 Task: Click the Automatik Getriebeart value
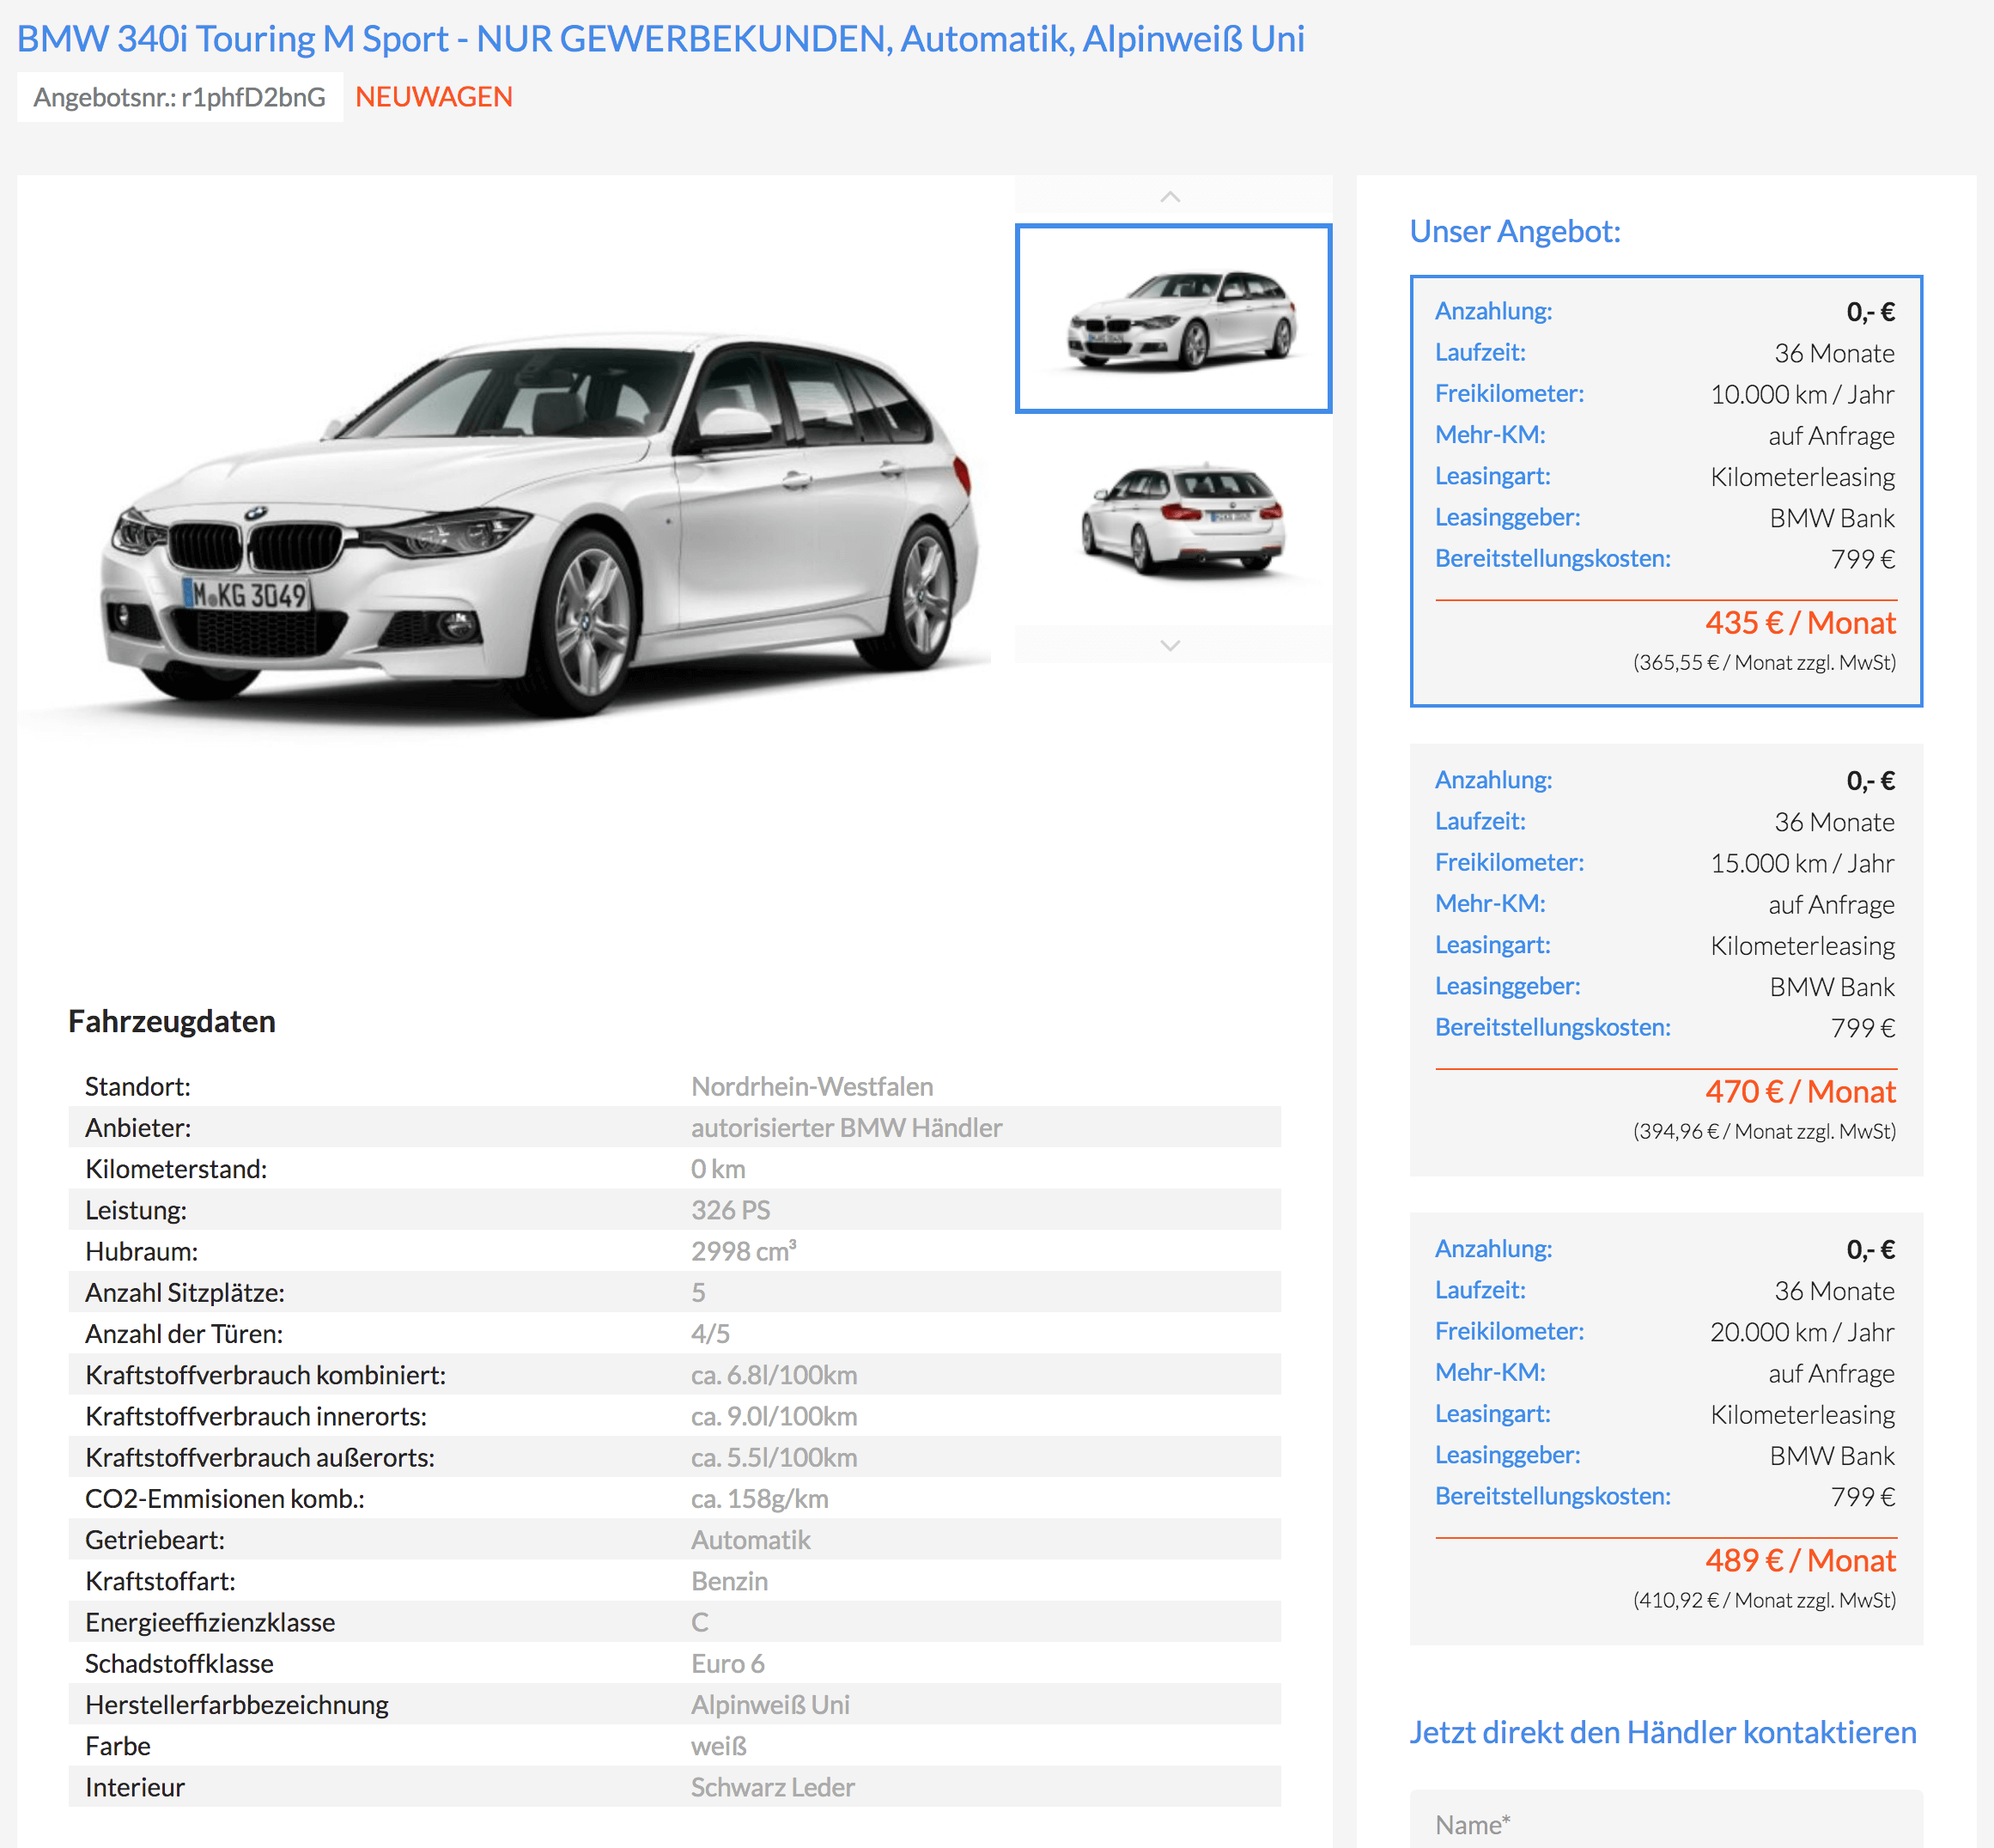750,1540
